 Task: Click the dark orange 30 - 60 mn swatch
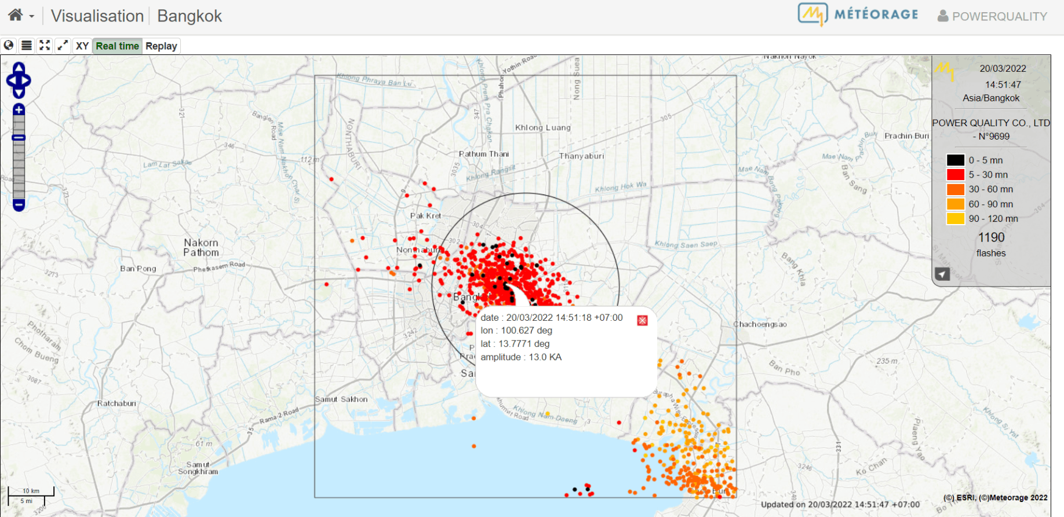(956, 189)
